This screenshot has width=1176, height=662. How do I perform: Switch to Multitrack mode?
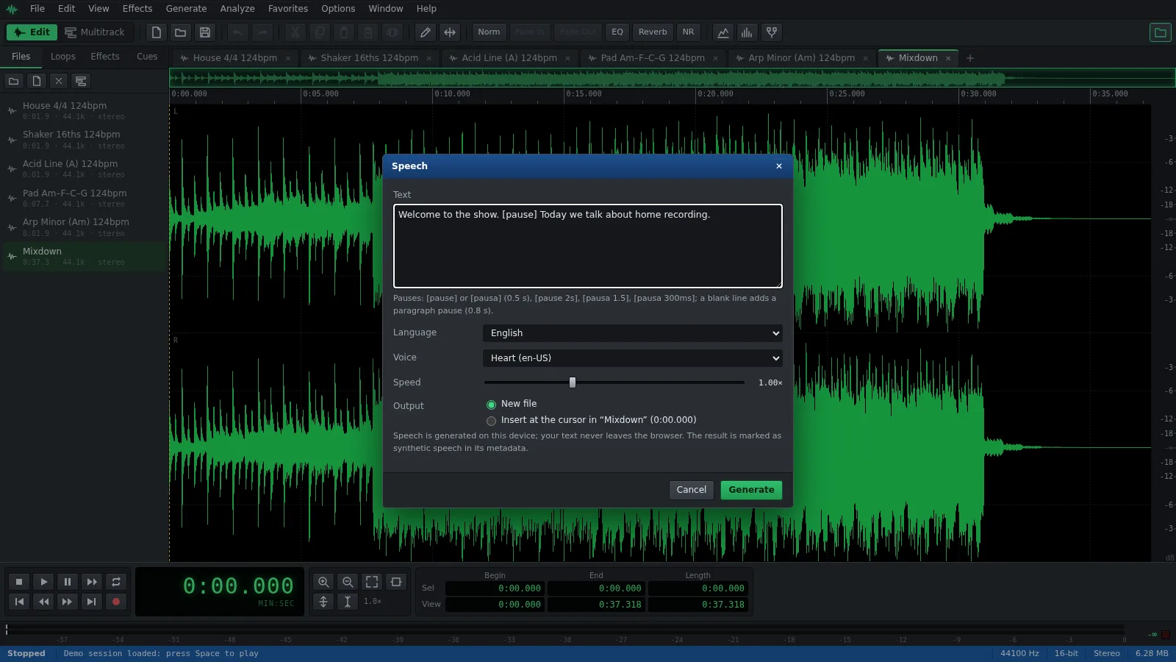point(95,32)
